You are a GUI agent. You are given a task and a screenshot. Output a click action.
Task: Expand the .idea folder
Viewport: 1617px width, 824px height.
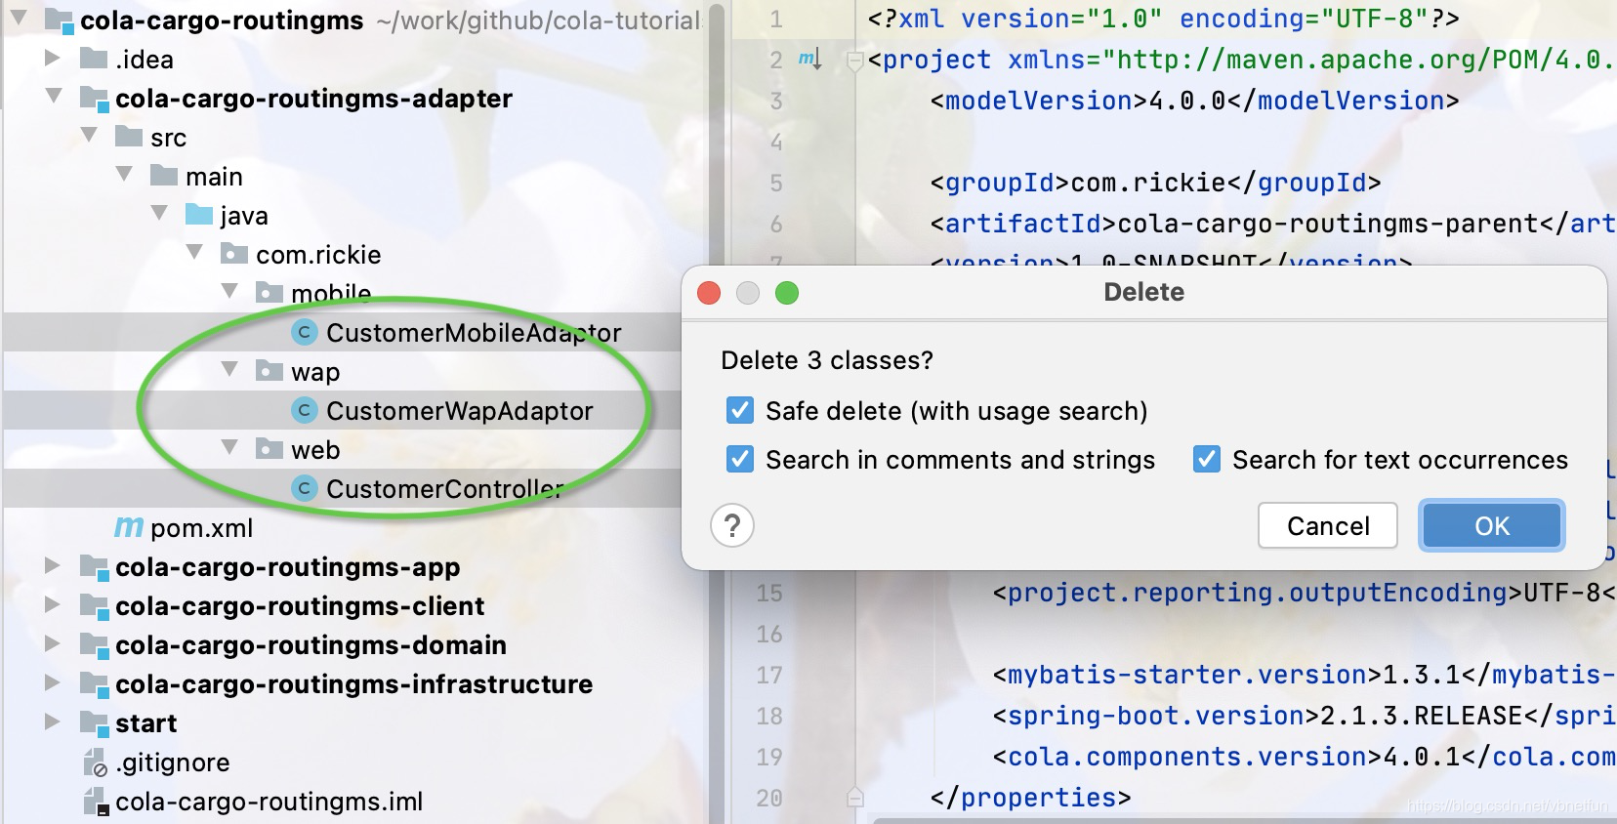53,59
